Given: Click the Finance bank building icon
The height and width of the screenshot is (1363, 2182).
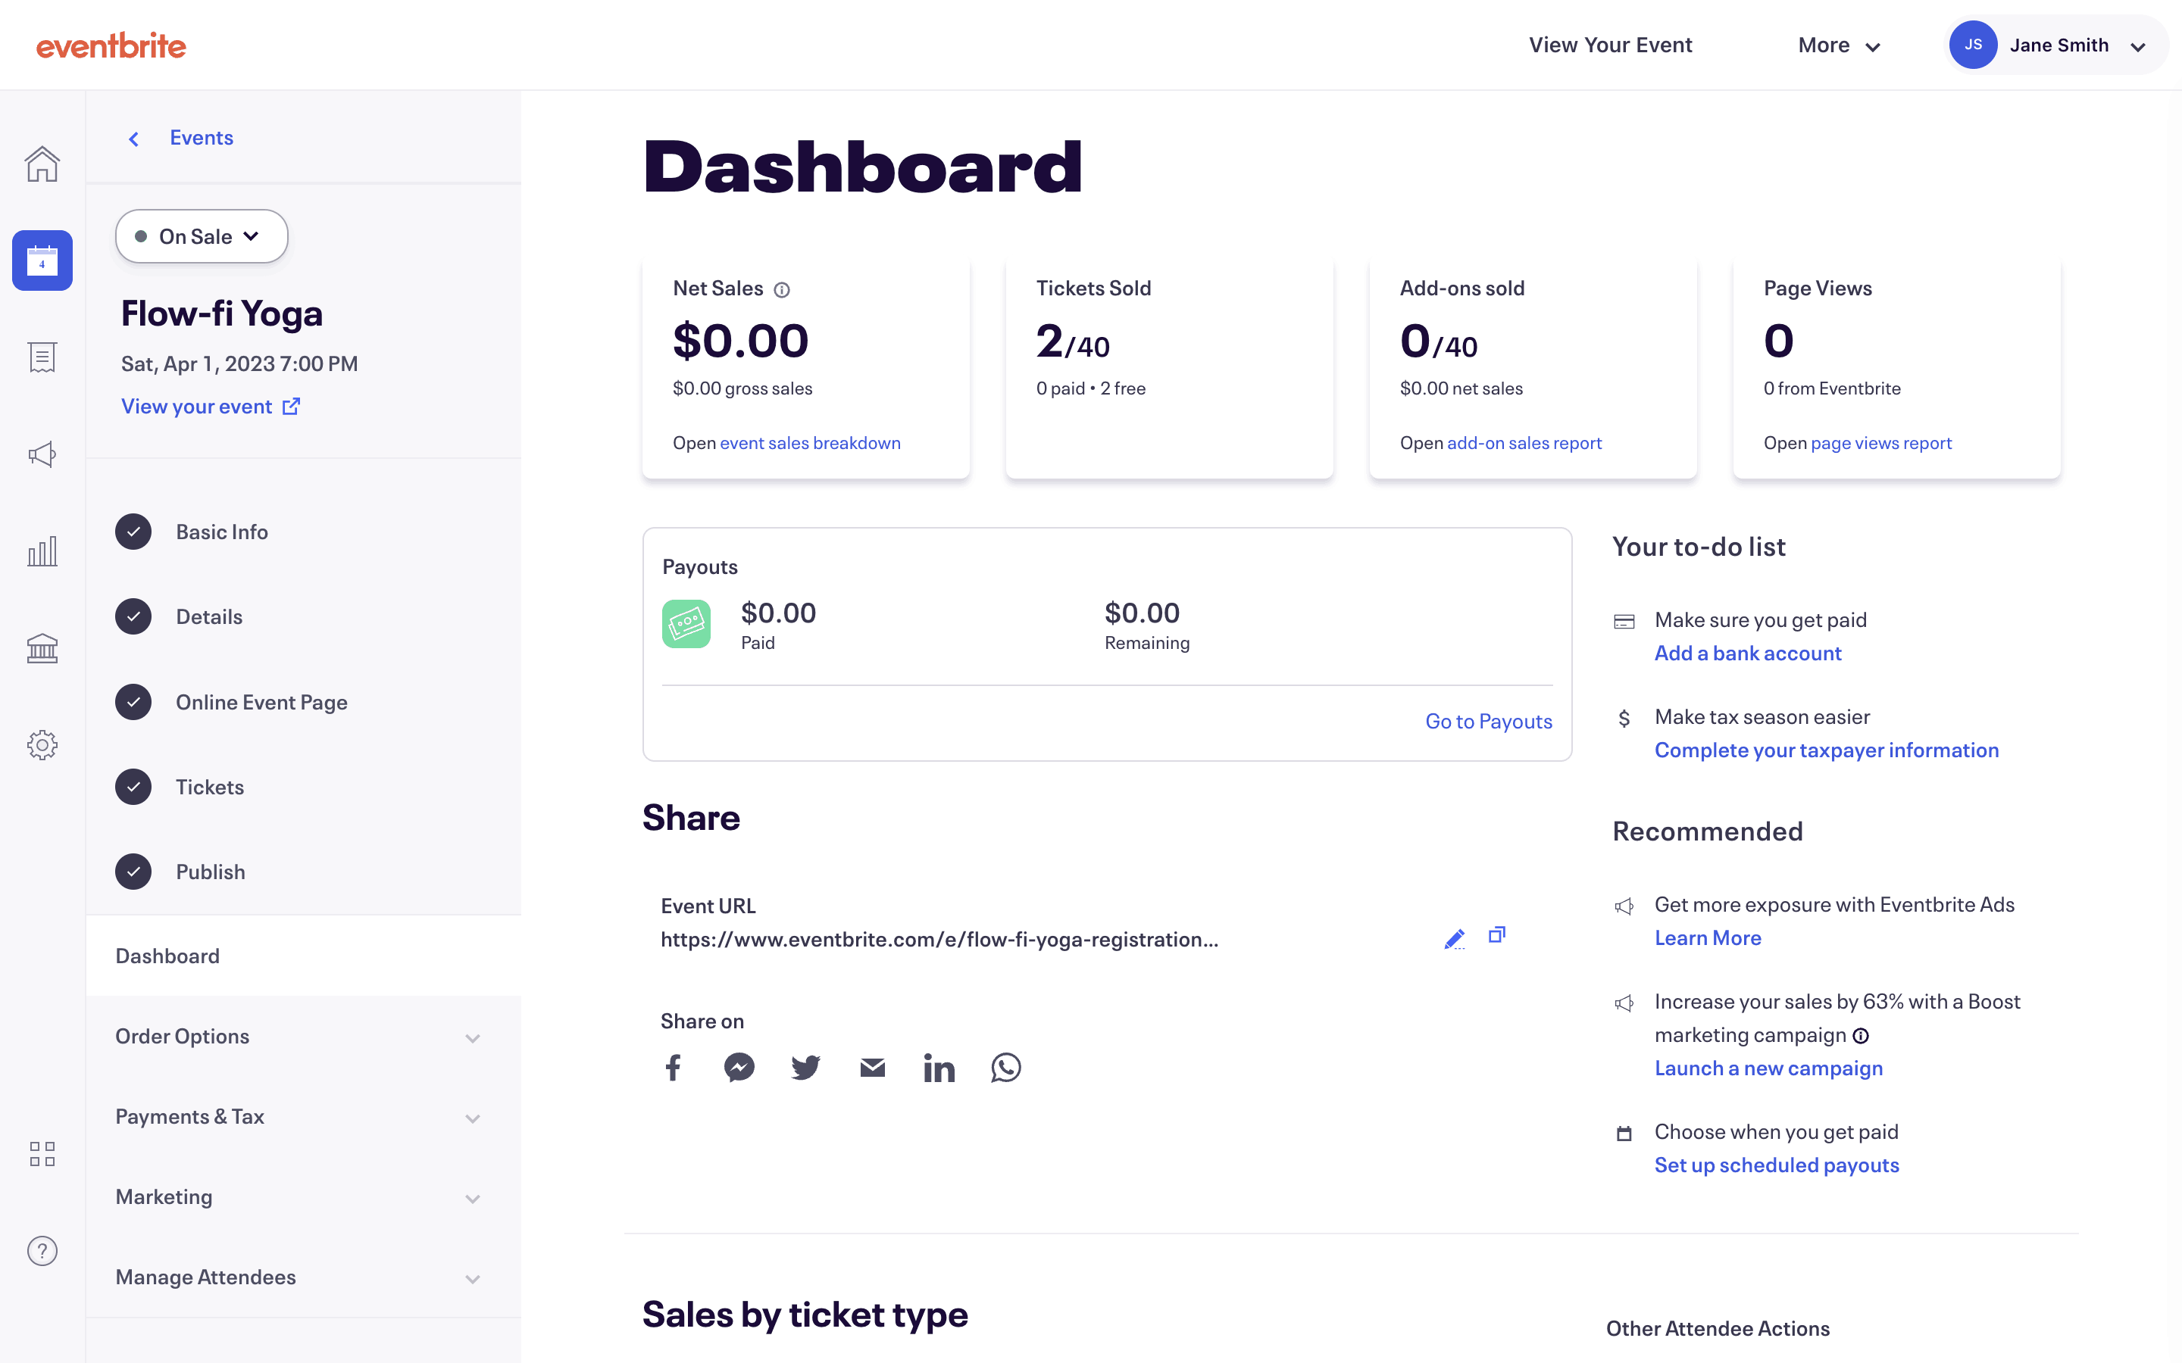Looking at the screenshot, I should click(42, 648).
